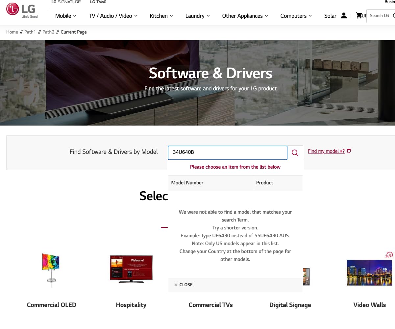Image resolution: width=395 pixels, height=329 pixels.
Task: Click the Business link in the top bar
Action: click(390, 2)
